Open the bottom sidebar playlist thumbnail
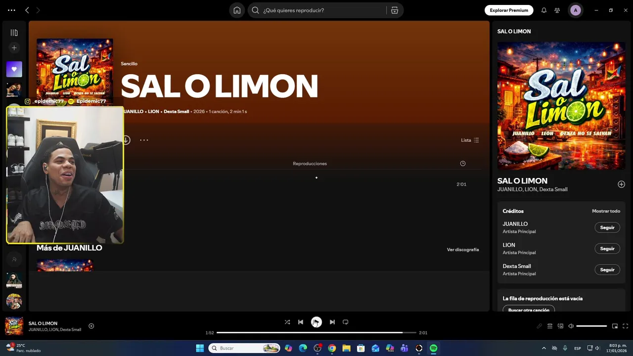 (x=14, y=301)
